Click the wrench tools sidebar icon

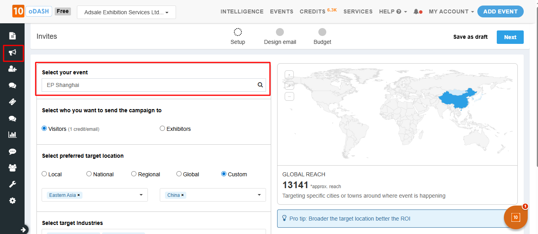pos(13,184)
